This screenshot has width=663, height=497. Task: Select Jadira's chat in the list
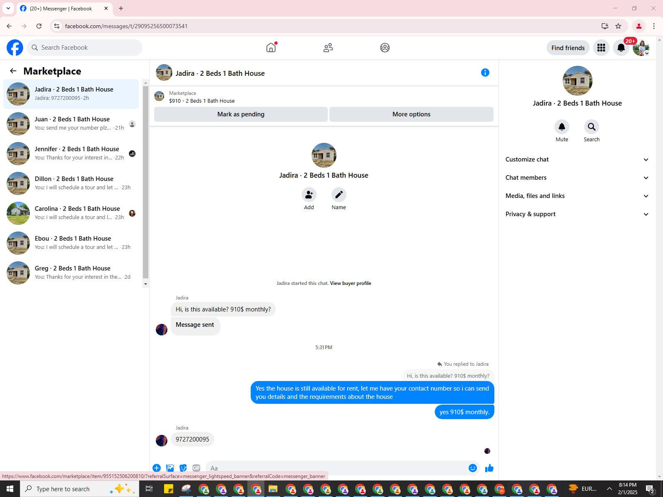click(71, 94)
